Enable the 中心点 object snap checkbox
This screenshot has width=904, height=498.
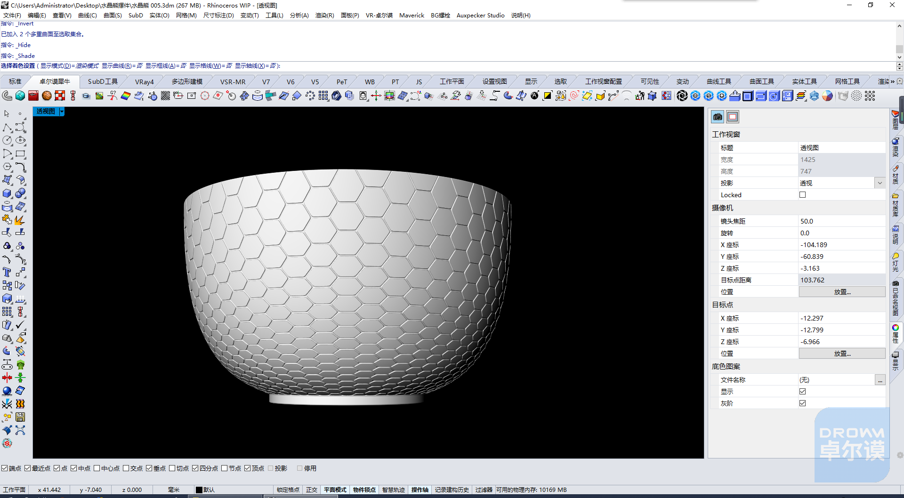97,468
